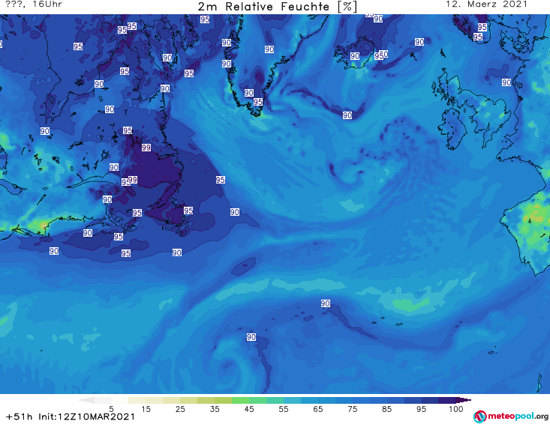The width and height of the screenshot is (550, 424).
Task: Select the '12. Maerz 2021' date text
Action: point(486,4)
